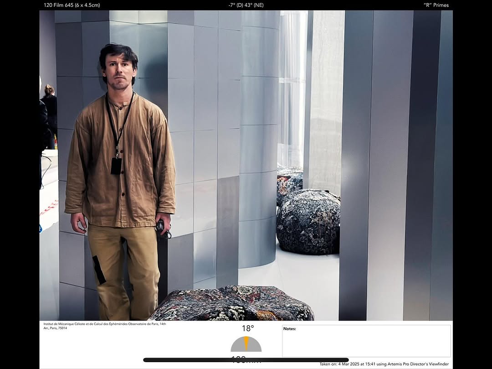Click the curved metallic column in center

coord(258,137)
